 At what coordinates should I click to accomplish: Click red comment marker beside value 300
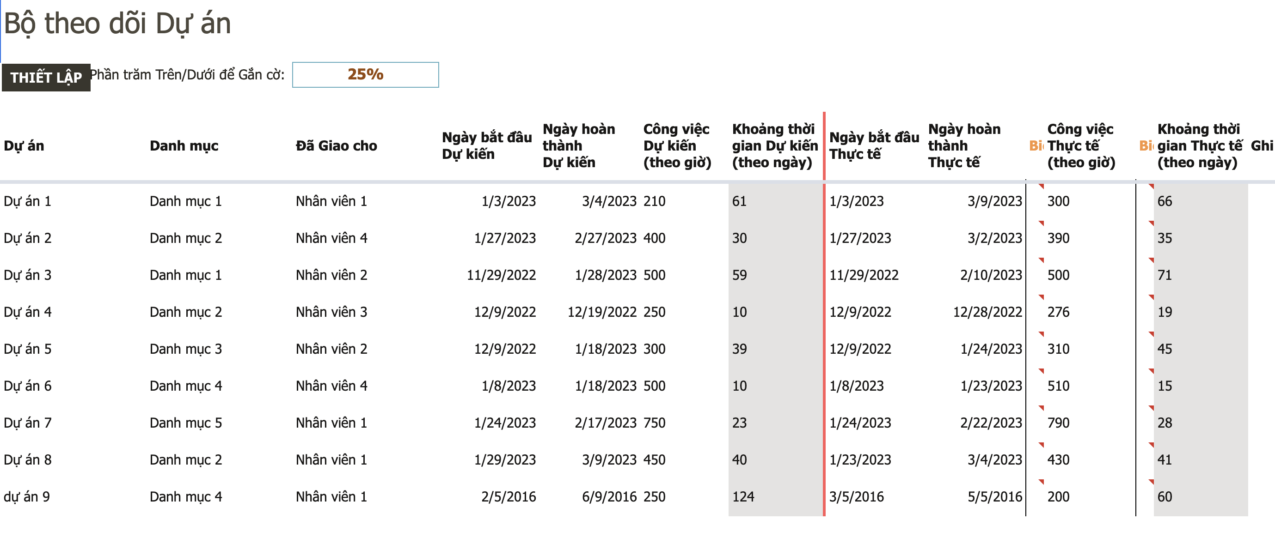[x=1042, y=187]
